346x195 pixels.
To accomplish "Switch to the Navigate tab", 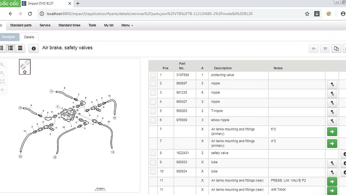I will coord(9,37).
